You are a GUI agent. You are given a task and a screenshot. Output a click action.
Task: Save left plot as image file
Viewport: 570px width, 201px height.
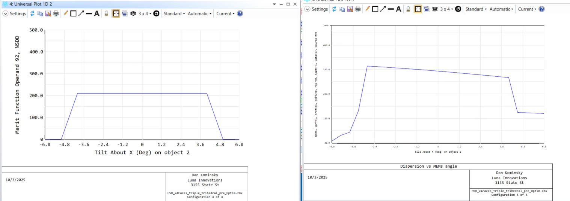[x=48, y=13]
